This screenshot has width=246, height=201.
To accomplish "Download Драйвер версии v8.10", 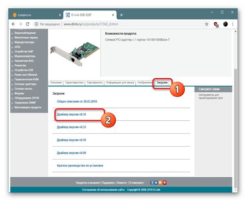I will click(x=71, y=140).
